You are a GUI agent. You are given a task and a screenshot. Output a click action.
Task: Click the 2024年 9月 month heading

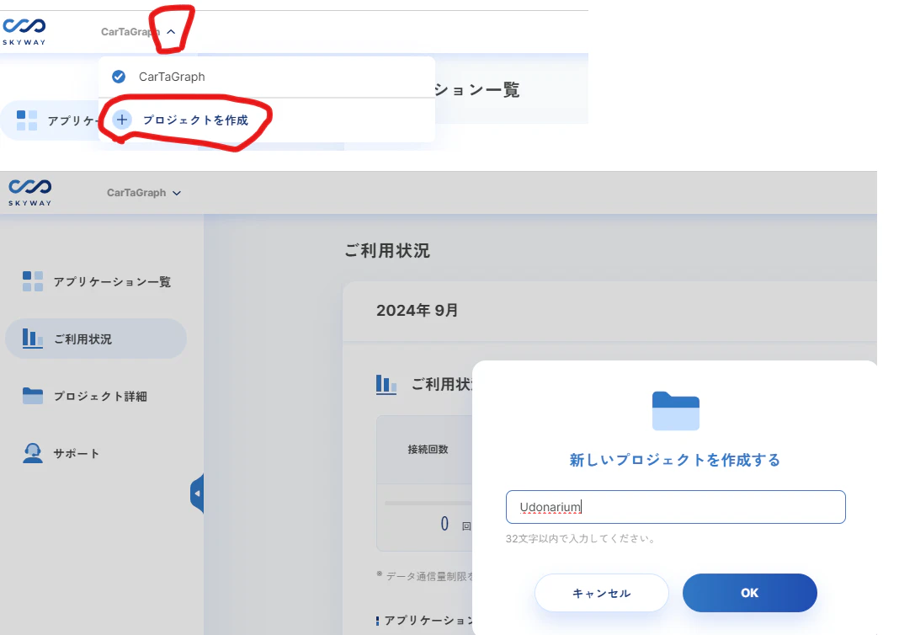(x=417, y=310)
